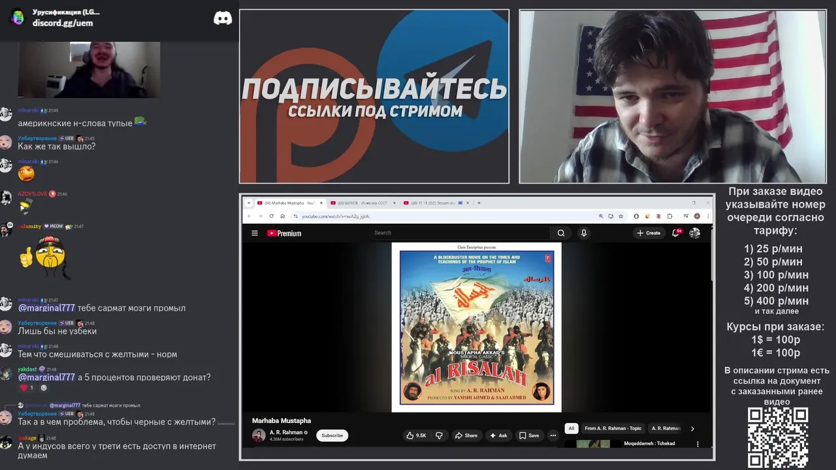
Task: Select the All filter chip
Action: pyautogui.click(x=571, y=428)
